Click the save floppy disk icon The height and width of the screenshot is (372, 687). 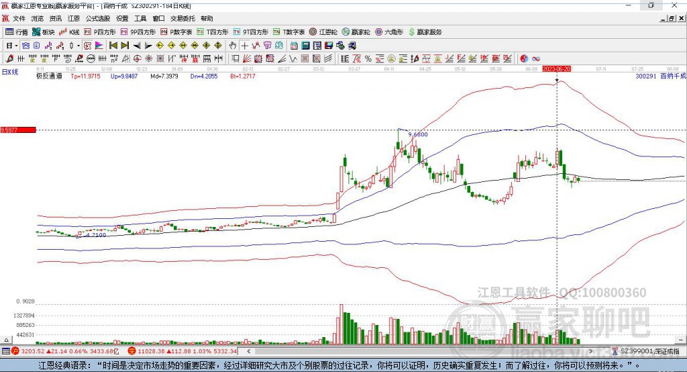click(x=329, y=46)
